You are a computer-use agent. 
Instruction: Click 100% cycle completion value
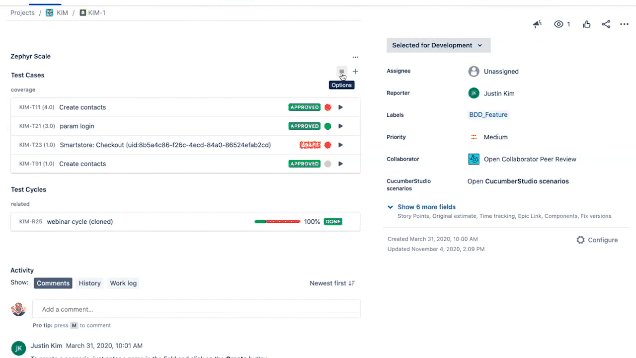coord(312,221)
